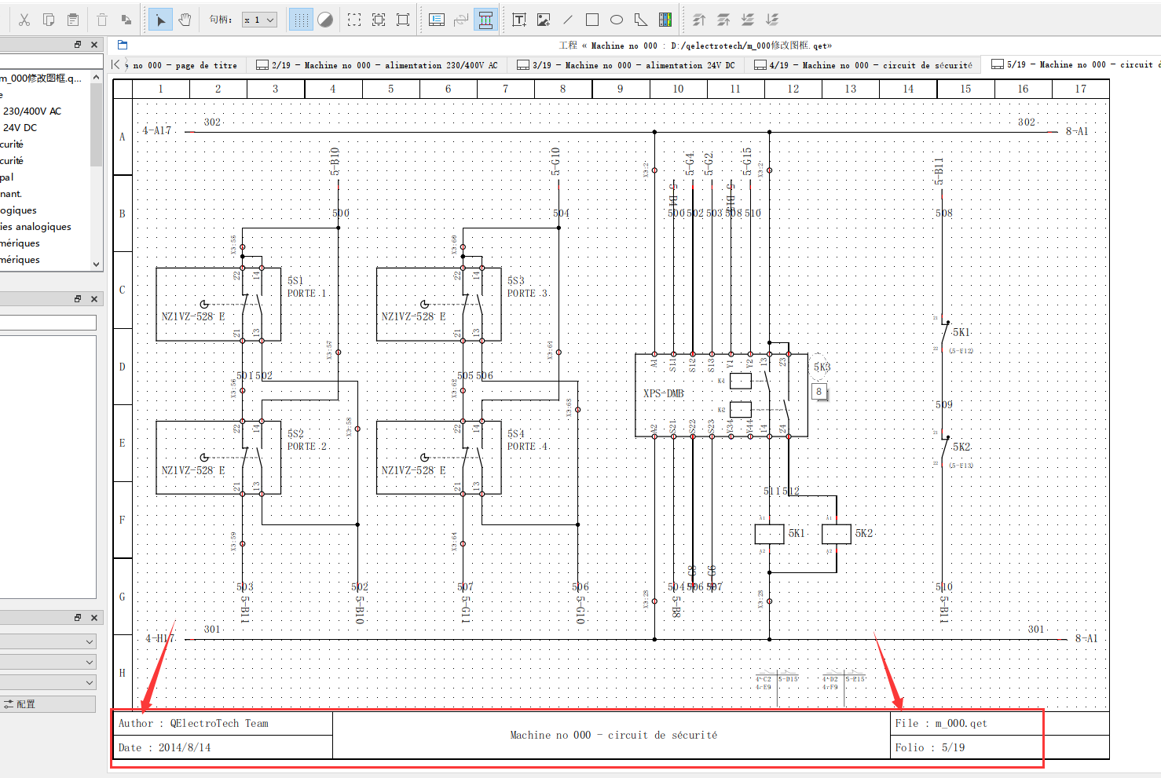Viewport: 1161px width, 778px height.
Task: Toggle the grid display button
Action: (300, 20)
